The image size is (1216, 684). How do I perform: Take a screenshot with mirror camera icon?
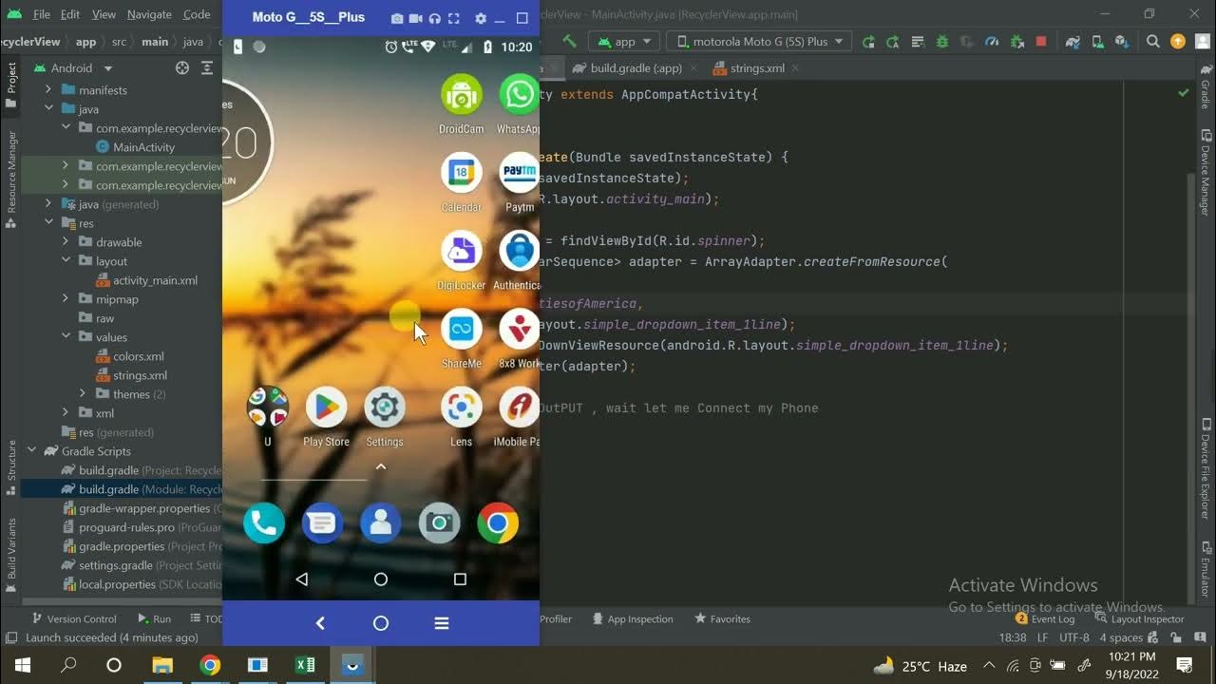pos(397,18)
